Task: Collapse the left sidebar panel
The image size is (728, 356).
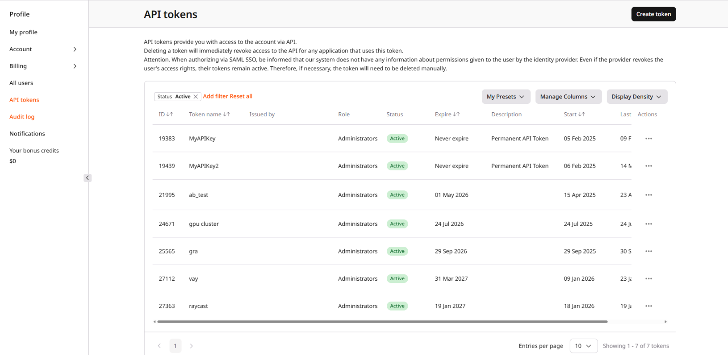Action: pos(87,178)
